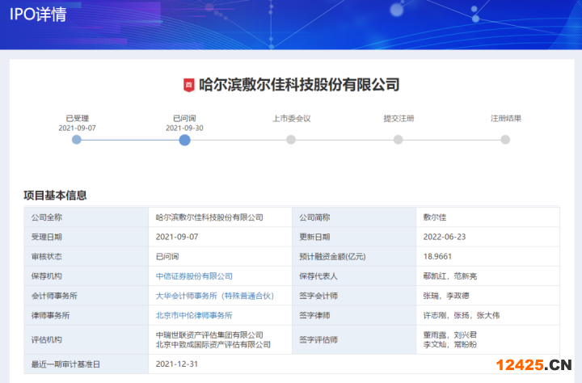Click the 18.9661 estimated financing value

tap(439, 257)
